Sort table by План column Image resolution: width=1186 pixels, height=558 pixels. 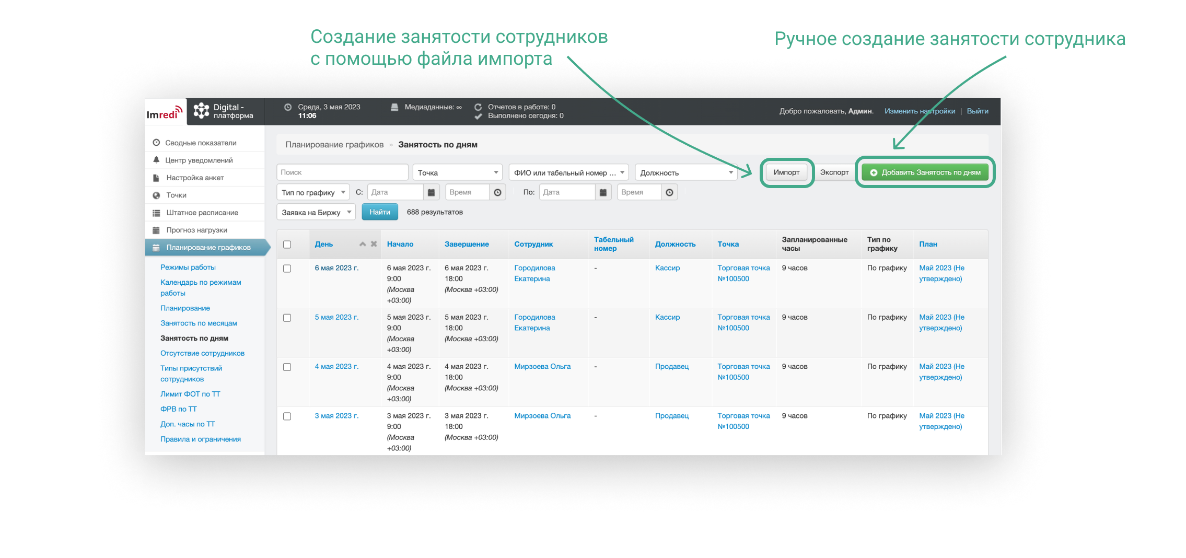[928, 244]
